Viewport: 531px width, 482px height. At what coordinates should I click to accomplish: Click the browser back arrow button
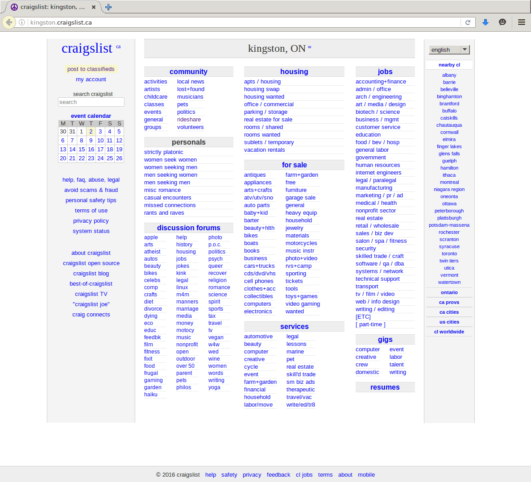[9, 22]
